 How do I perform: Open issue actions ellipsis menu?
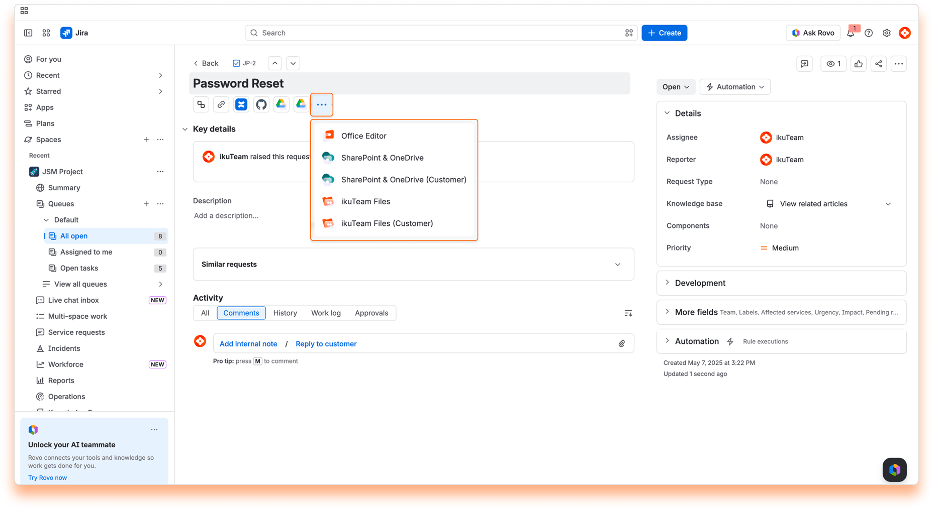pos(899,64)
